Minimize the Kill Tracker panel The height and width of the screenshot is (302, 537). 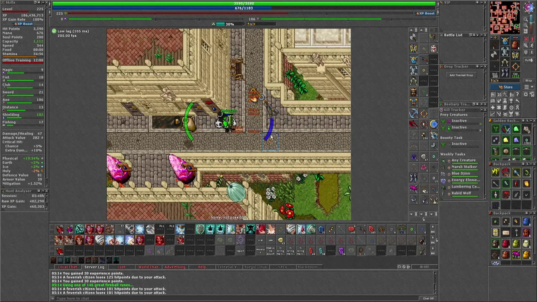[482, 110]
